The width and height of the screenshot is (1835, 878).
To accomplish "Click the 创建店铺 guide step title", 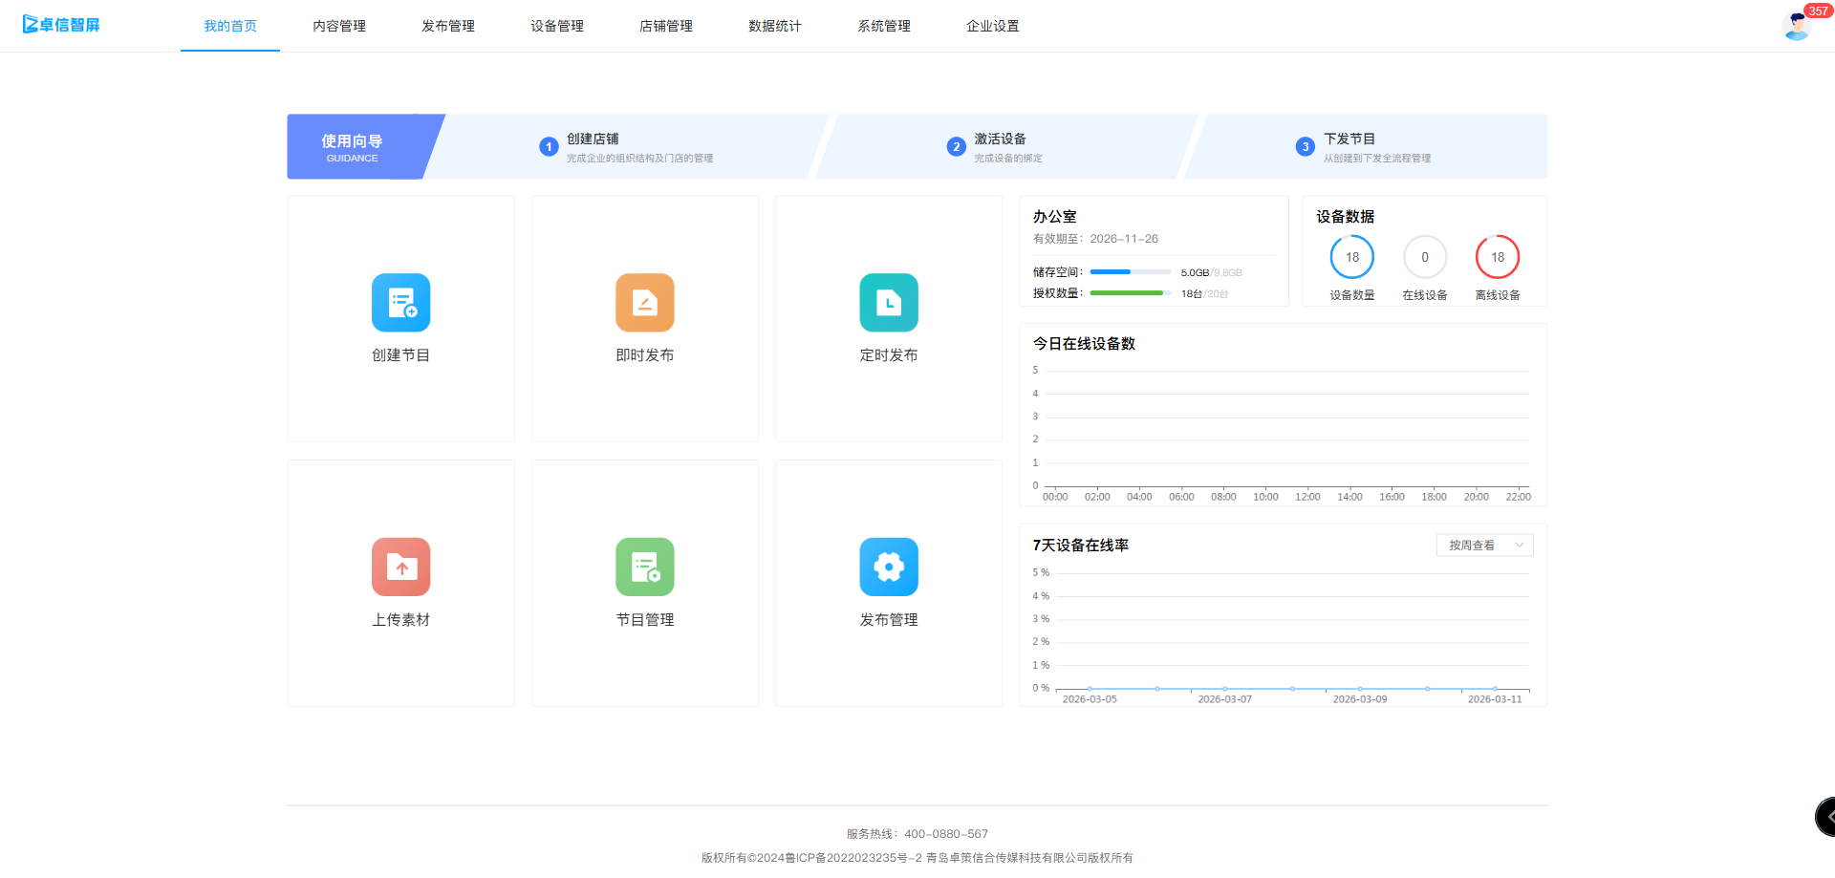I will (x=593, y=139).
